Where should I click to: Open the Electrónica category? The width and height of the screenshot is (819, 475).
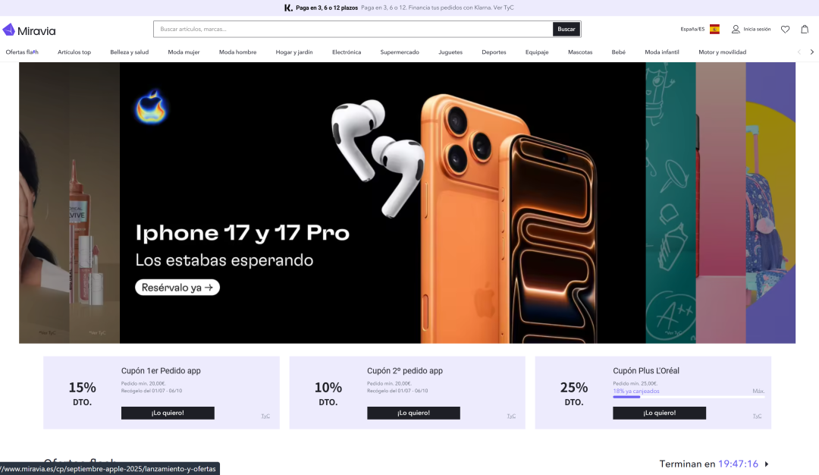(347, 52)
